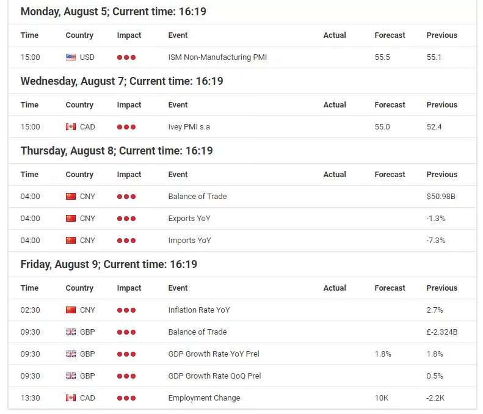The image size is (483, 414).
Task: Select the ISM Non-Manufacturing PMI event
Action: (x=217, y=57)
